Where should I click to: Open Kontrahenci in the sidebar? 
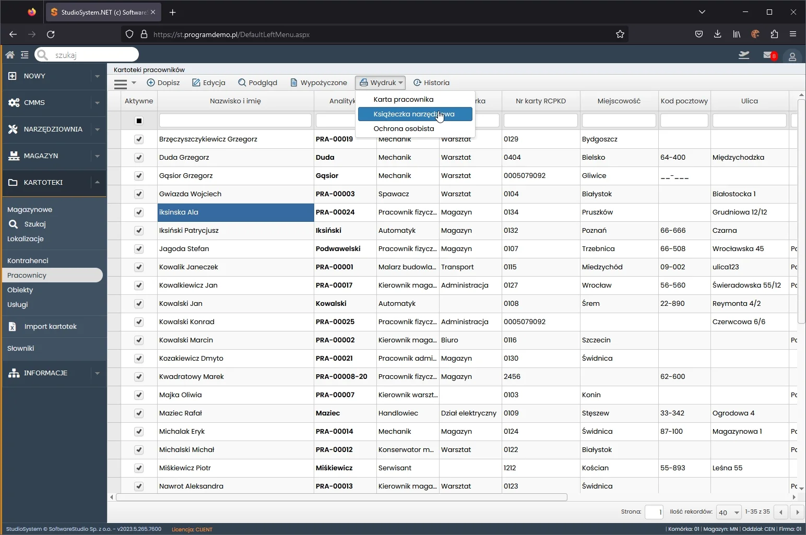(28, 260)
